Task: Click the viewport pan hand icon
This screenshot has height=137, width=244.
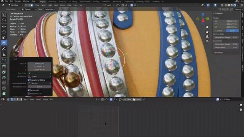Action: point(207,32)
